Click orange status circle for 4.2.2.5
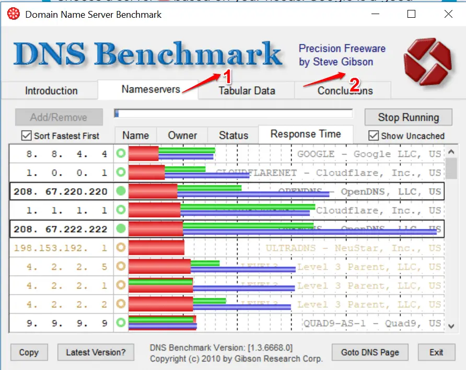This screenshot has width=466, height=370. coord(121,267)
